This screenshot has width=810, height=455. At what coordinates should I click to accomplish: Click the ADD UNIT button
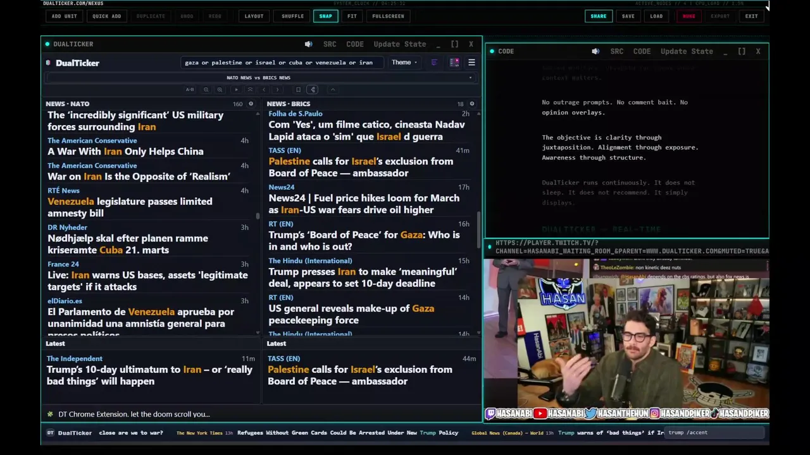click(65, 16)
